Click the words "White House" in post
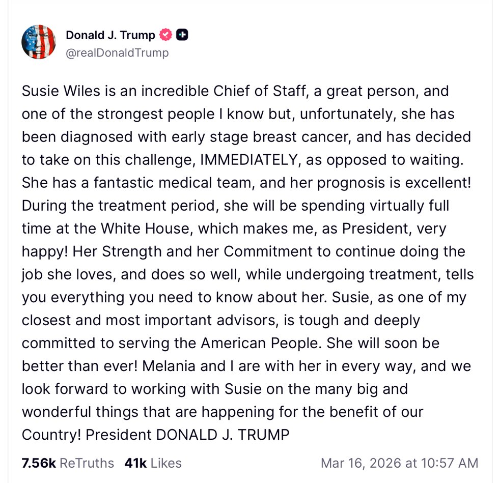Viewport: 499px width, 483px height. (x=148, y=229)
